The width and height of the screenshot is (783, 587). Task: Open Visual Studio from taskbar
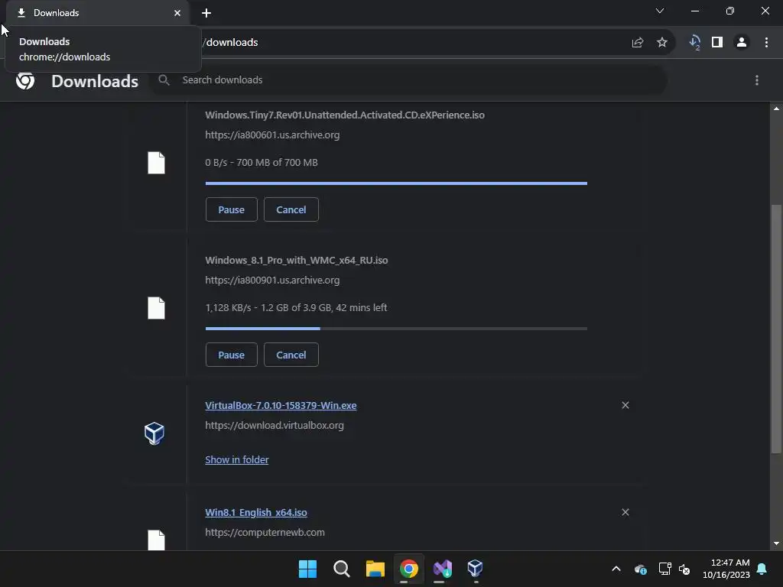coord(443,569)
